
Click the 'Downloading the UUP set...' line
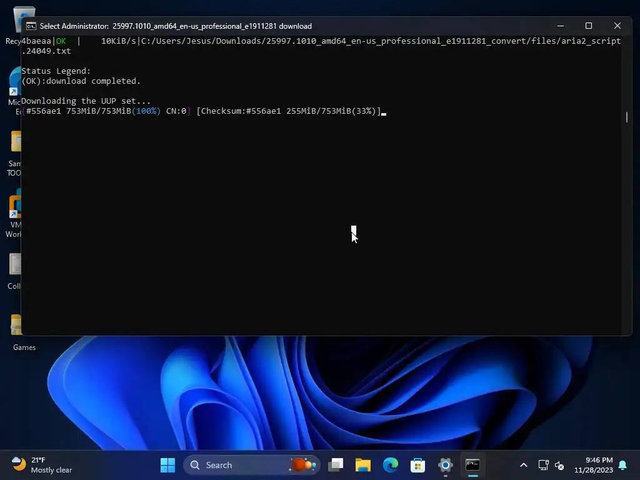click(x=86, y=101)
